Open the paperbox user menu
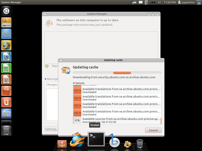 click(186, 2)
